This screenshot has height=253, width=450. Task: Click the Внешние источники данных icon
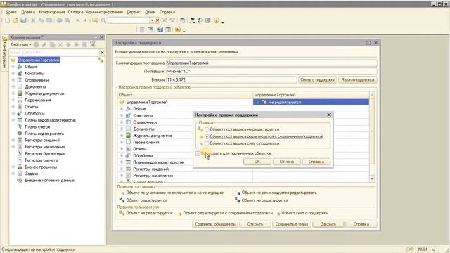coord(20,180)
